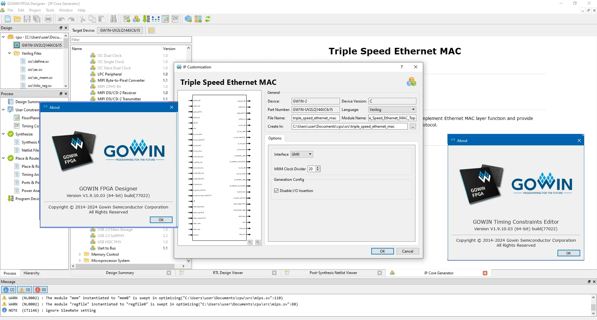Click the colored squares Place & Route icon
The height and width of the screenshot is (320, 597).
coord(198,19)
